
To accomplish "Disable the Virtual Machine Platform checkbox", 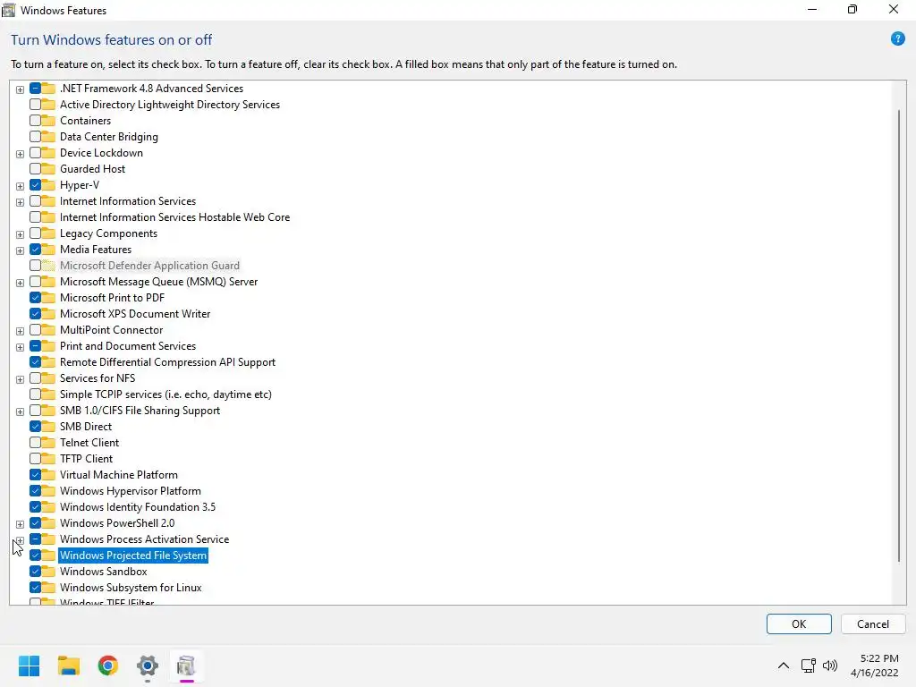I will click(x=35, y=474).
